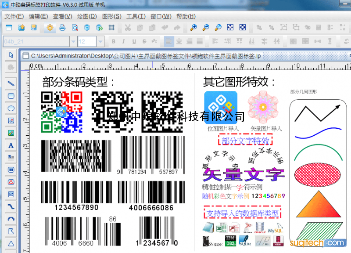Select the barcode drawing tool
This screenshot has width=351, height=253.
(x=11, y=170)
